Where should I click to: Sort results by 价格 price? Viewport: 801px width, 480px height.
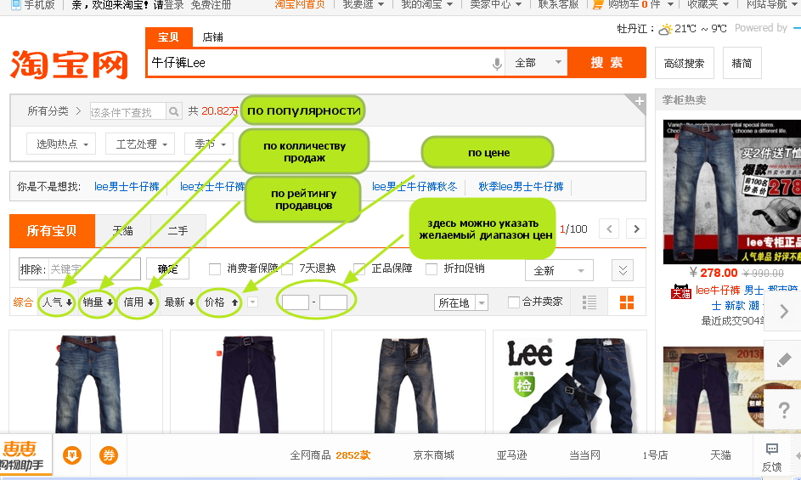tap(221, 302)
